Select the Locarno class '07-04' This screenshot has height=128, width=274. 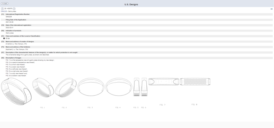pyautogui.click(x=8, y=39)
